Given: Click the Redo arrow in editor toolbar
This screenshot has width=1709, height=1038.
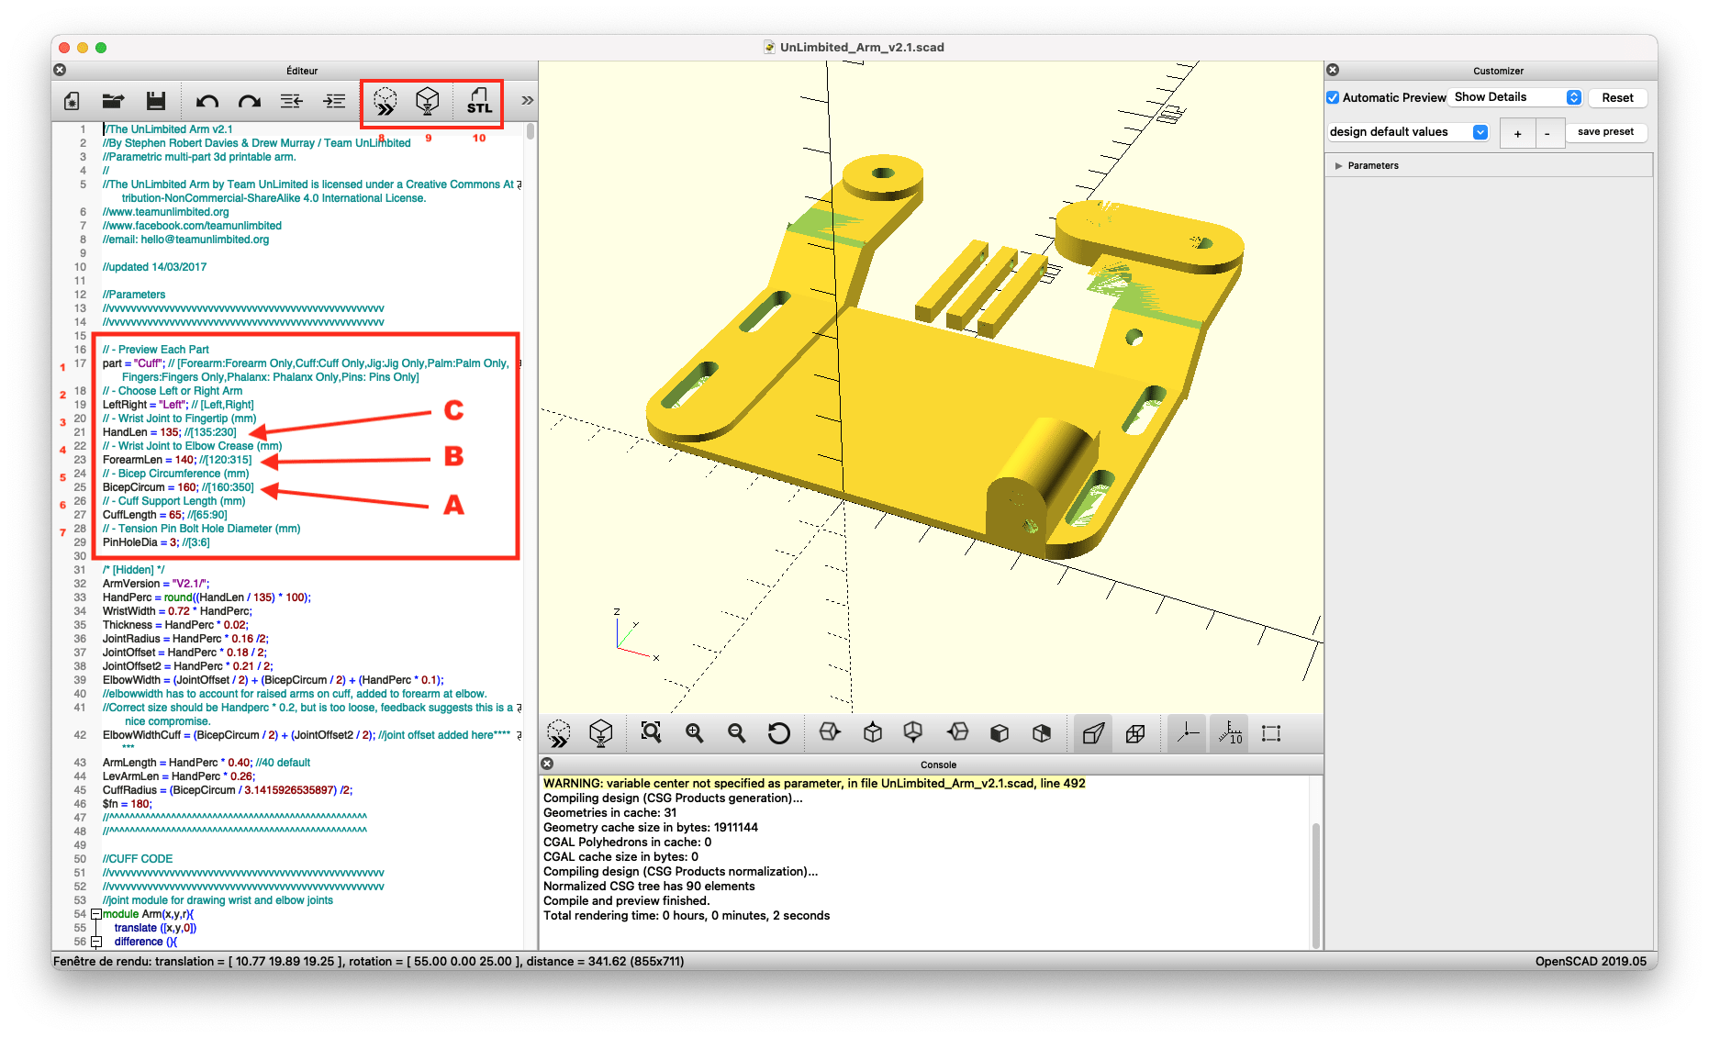Looking at the screenshot, I should click(x=250, y=101).
